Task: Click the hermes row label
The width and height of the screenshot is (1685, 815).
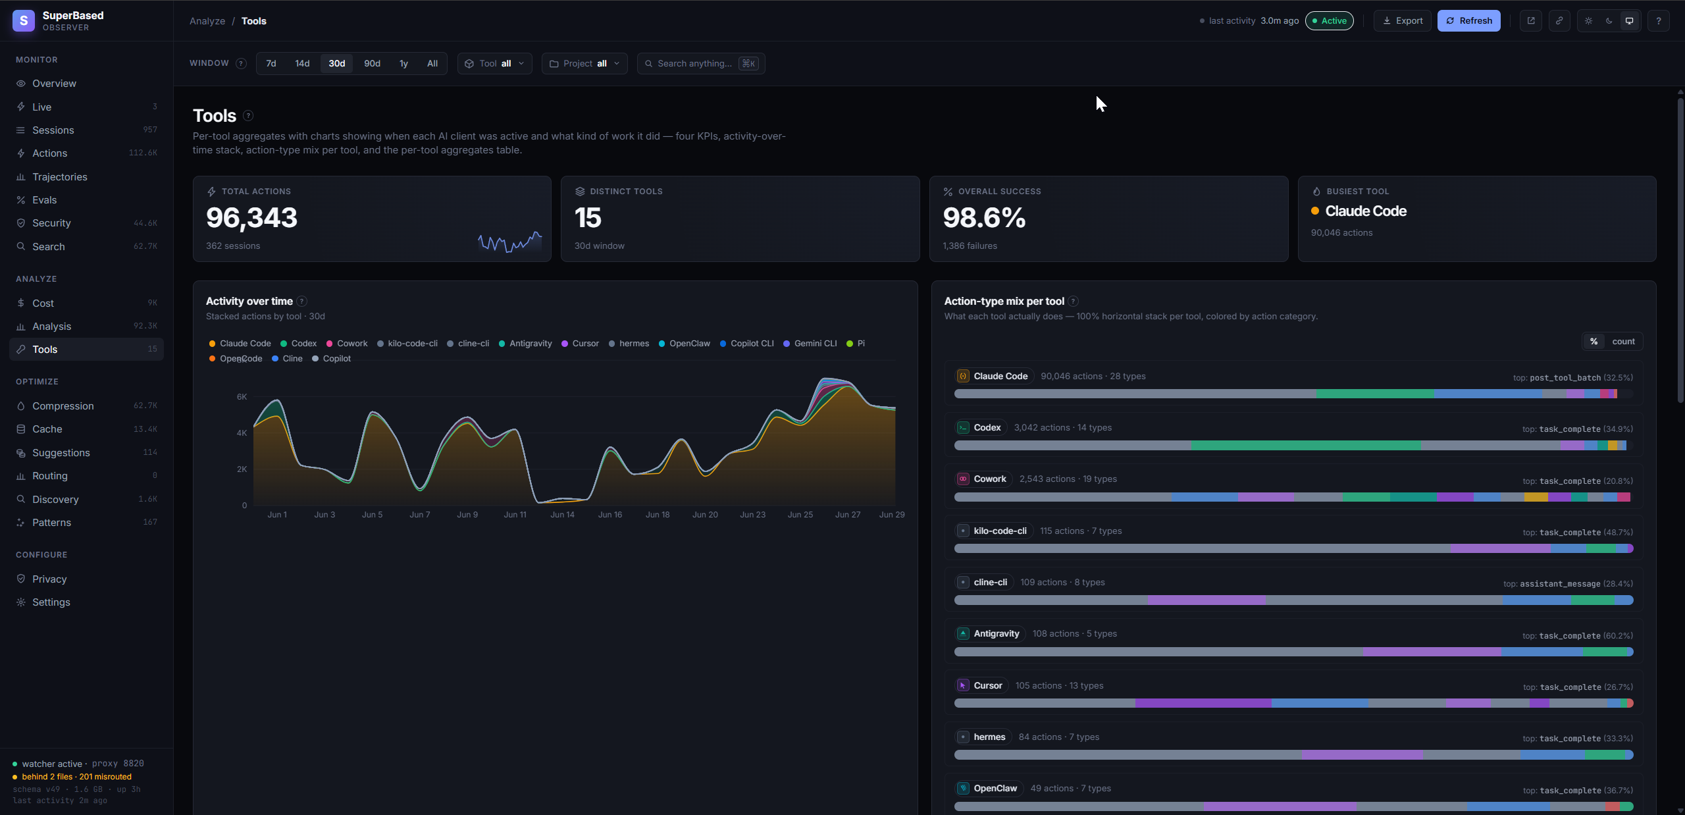Action: click(x=983, y=737)
